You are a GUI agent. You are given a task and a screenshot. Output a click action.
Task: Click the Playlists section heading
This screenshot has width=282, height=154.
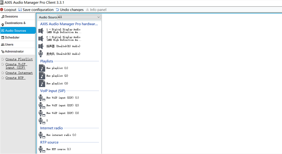pos(47,61)
